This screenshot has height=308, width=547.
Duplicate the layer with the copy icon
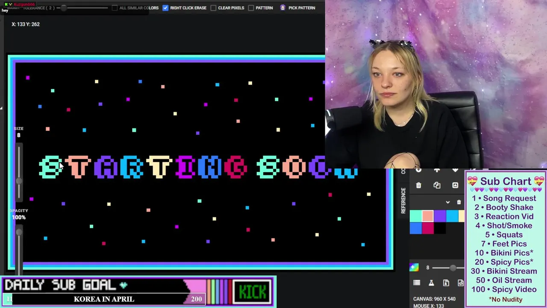coord(437,185)
